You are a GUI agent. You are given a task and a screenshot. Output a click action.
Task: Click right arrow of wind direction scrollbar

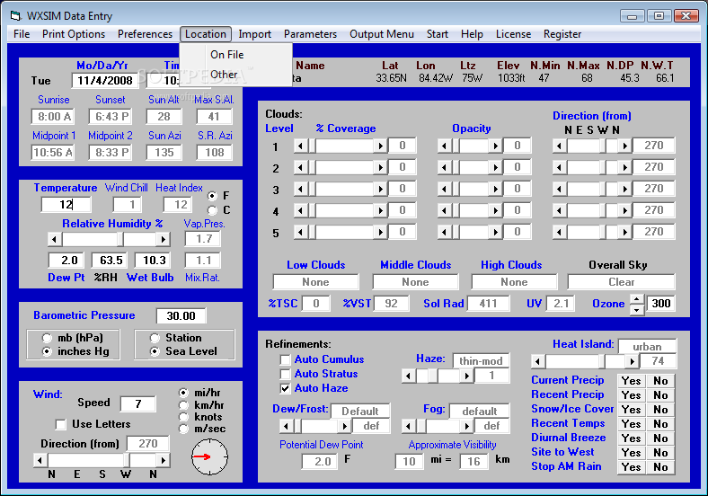[163, 460]
